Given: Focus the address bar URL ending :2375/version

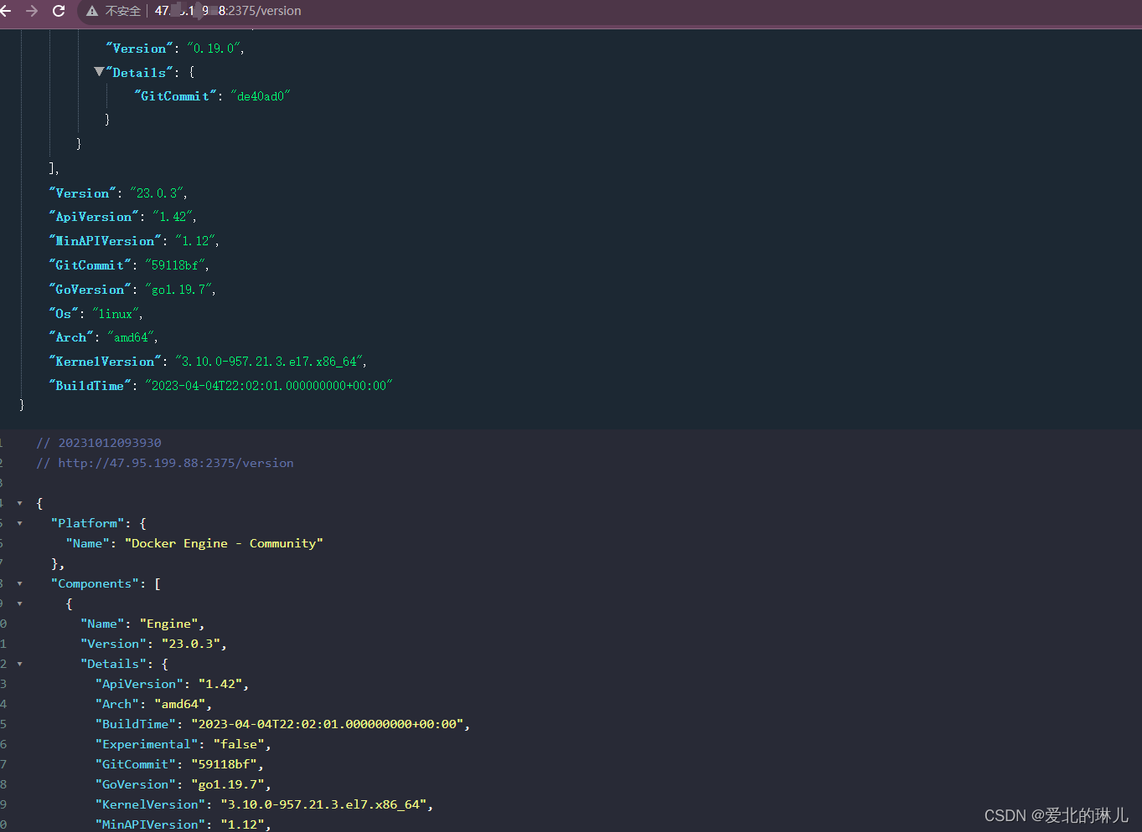Looking at the screenshot, I should (x=228, y=11).
